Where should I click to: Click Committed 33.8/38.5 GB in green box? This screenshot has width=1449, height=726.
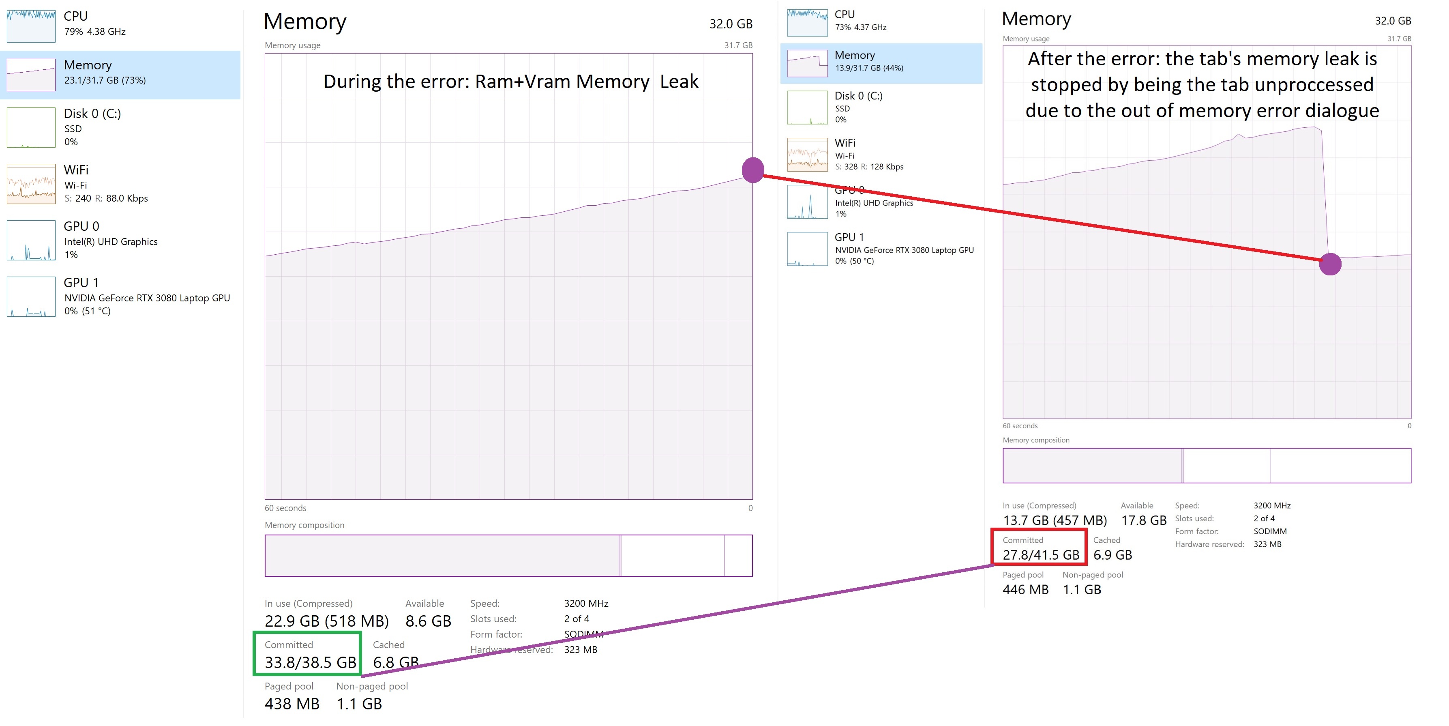310,662
